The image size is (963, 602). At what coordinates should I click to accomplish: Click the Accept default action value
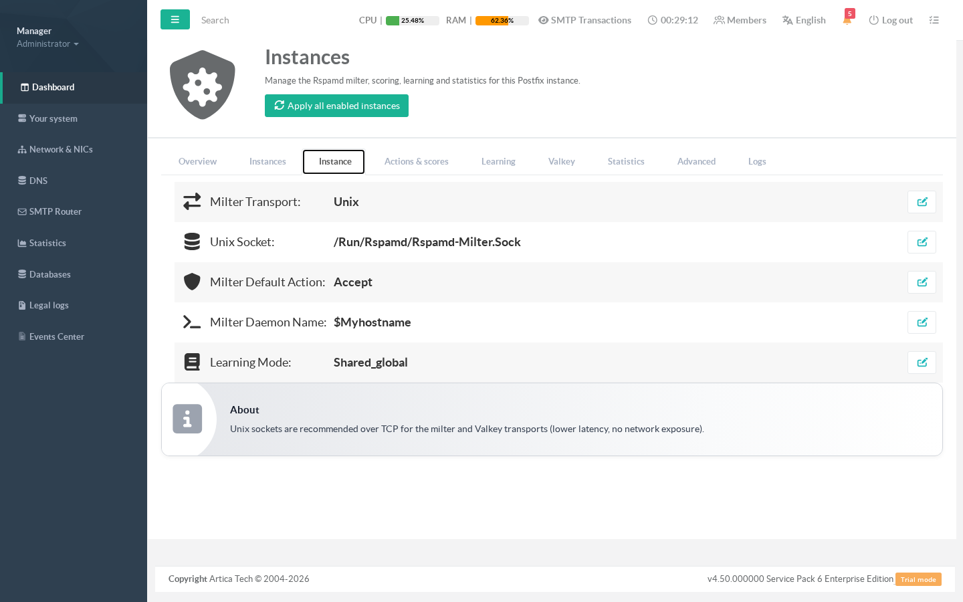(x=353, y=282)
